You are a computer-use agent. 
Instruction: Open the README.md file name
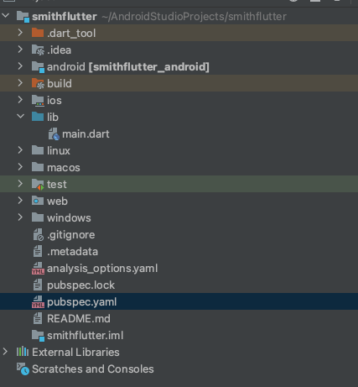pos(79,318)
